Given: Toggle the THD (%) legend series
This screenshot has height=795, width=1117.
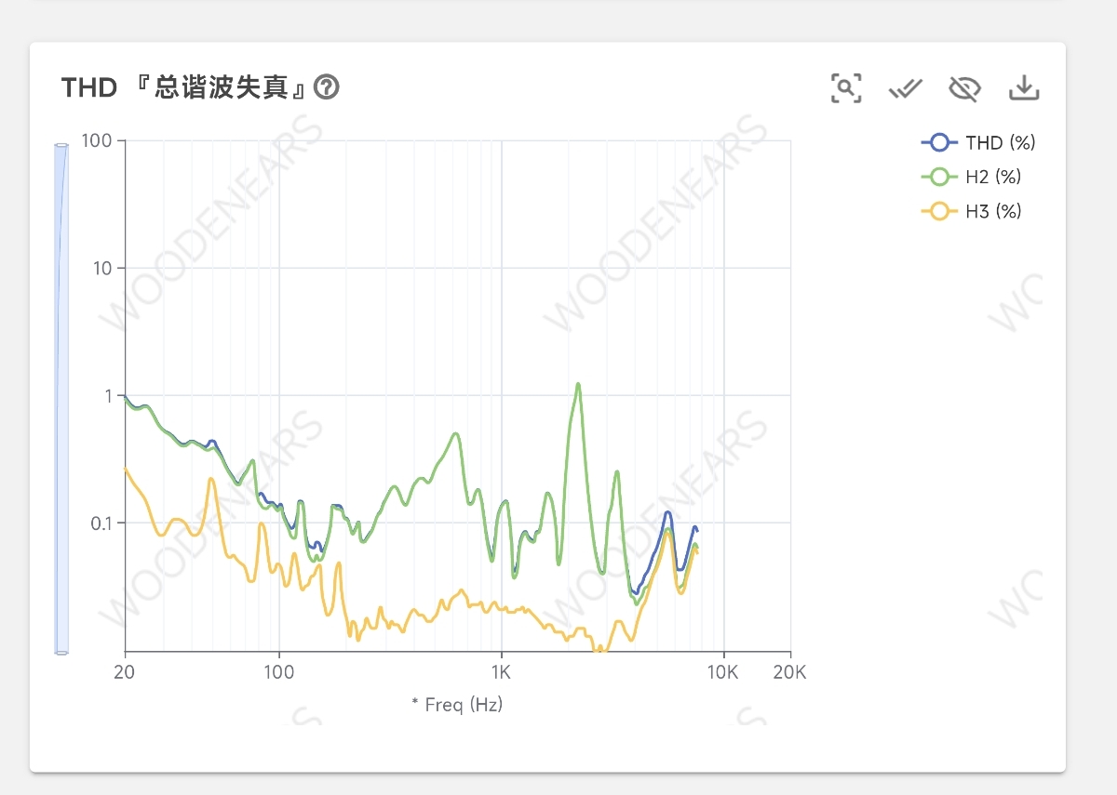Looking at the screenshot, I should pyautogui.click(x=978, y=142).
